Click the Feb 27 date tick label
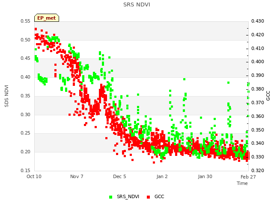This screenshot has width=274, height=205. 248,177
